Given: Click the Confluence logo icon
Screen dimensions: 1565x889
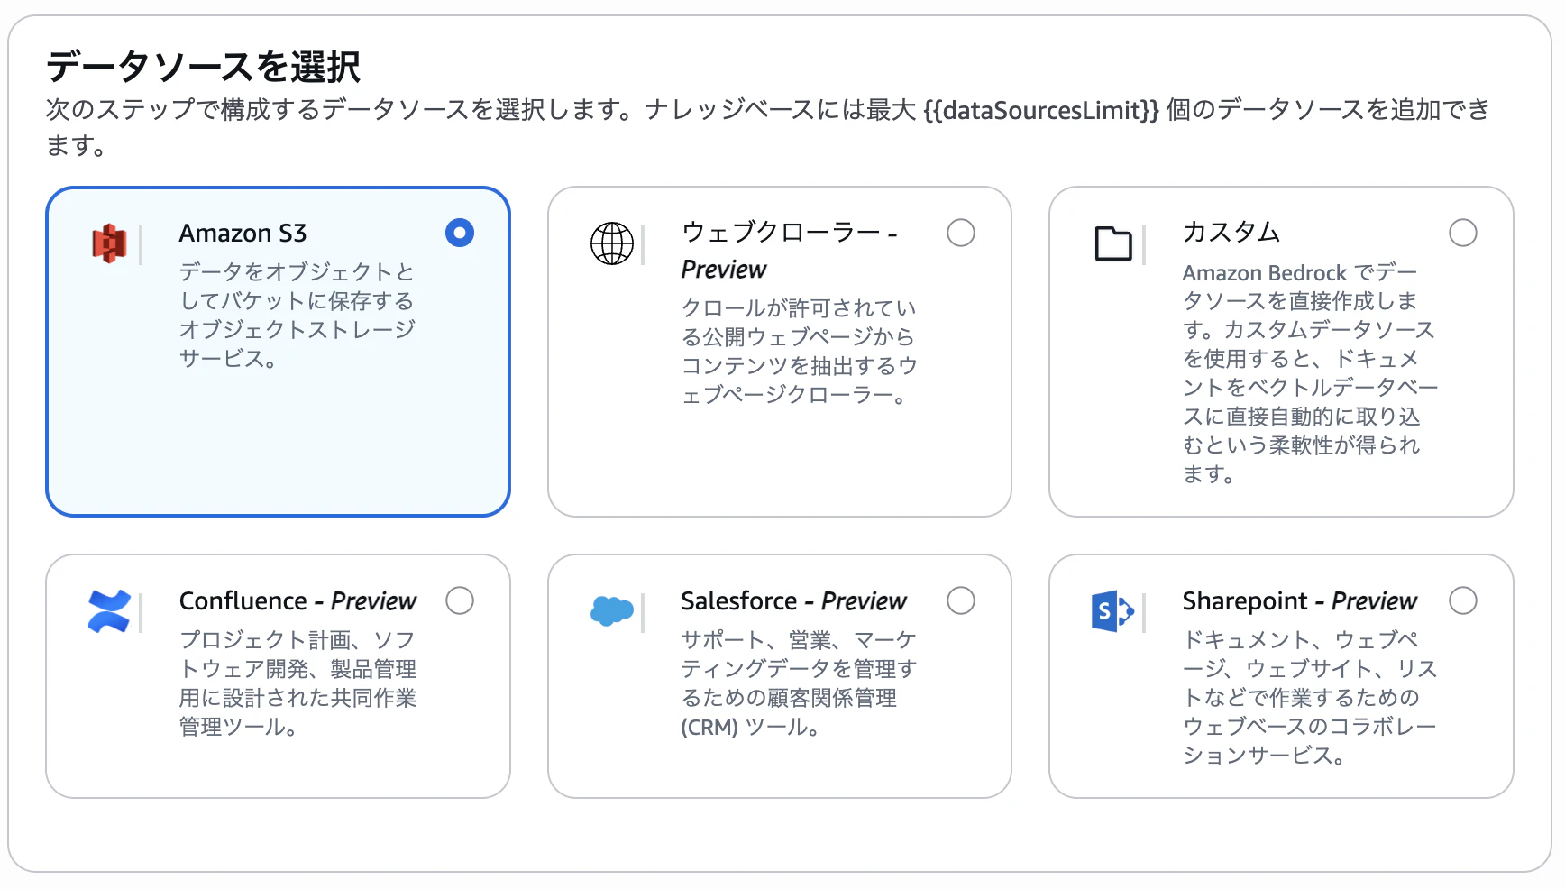Looking at the screenshot, I should point(110,611).
